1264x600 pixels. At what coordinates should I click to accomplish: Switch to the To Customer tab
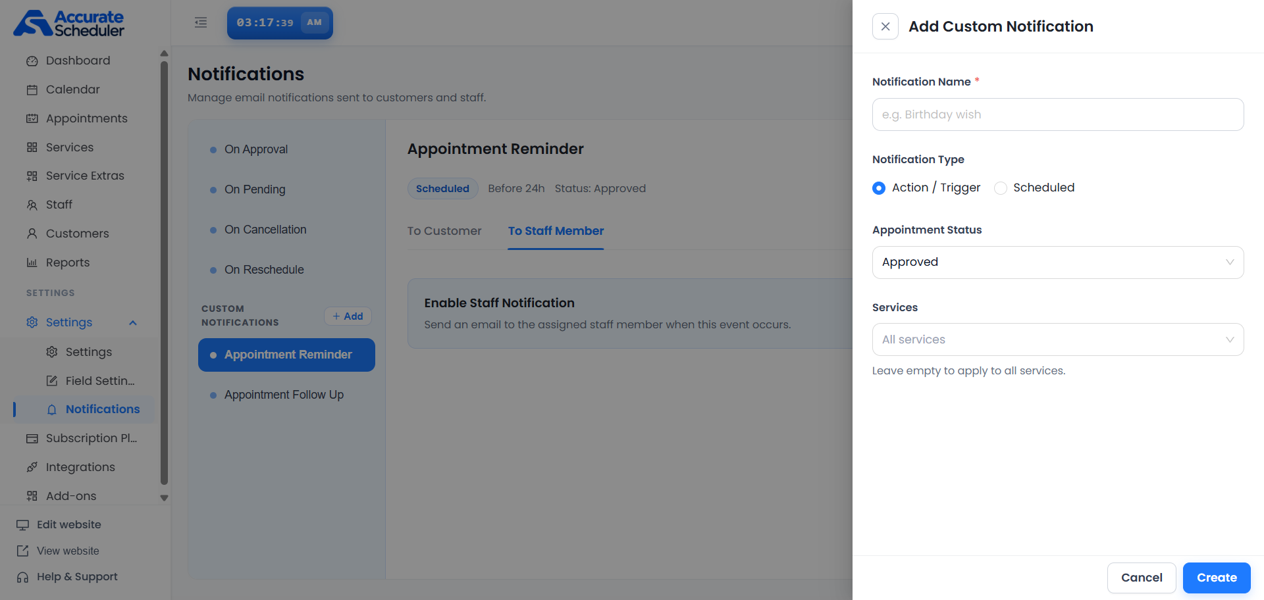point(444,231)
